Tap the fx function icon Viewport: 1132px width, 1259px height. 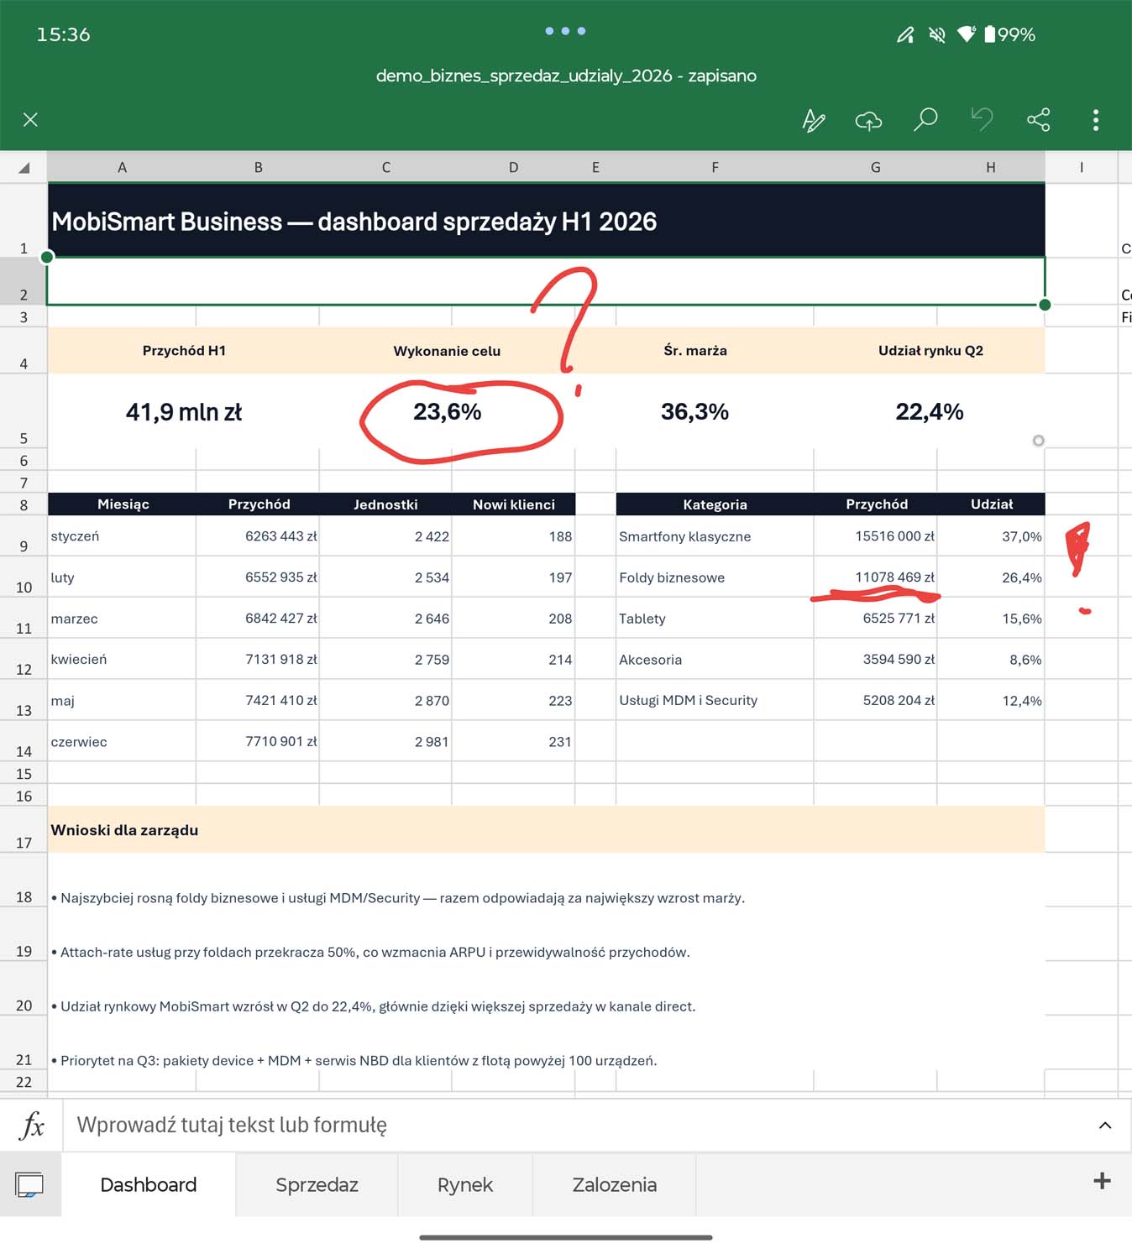tap(31, 1126)
